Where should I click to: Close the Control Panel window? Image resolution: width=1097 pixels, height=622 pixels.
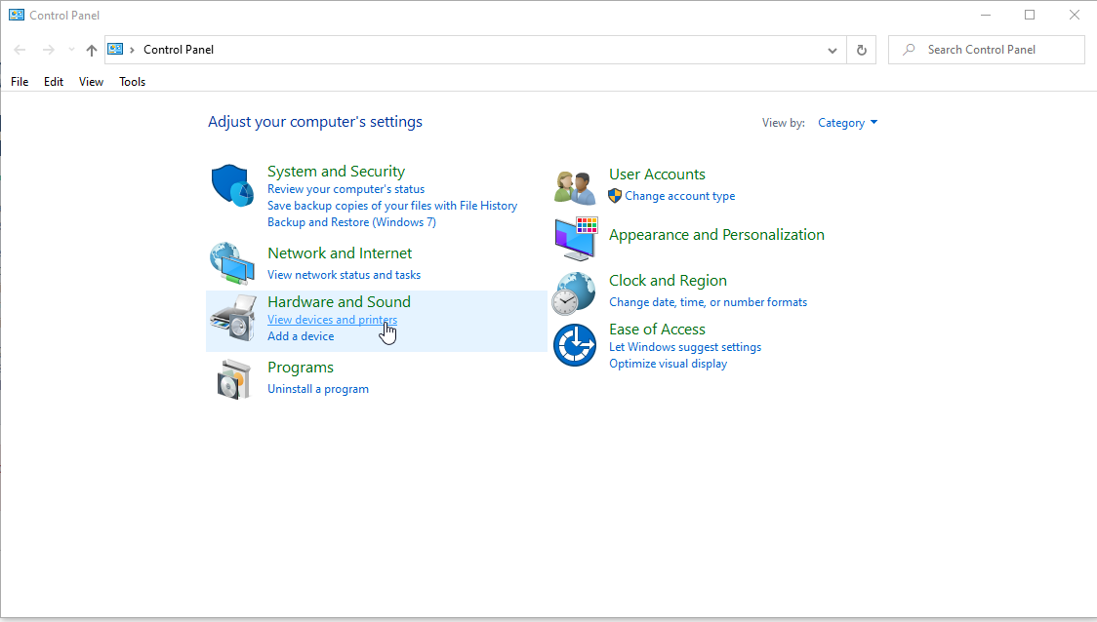pyautogui.click(x=1075, y=15)
